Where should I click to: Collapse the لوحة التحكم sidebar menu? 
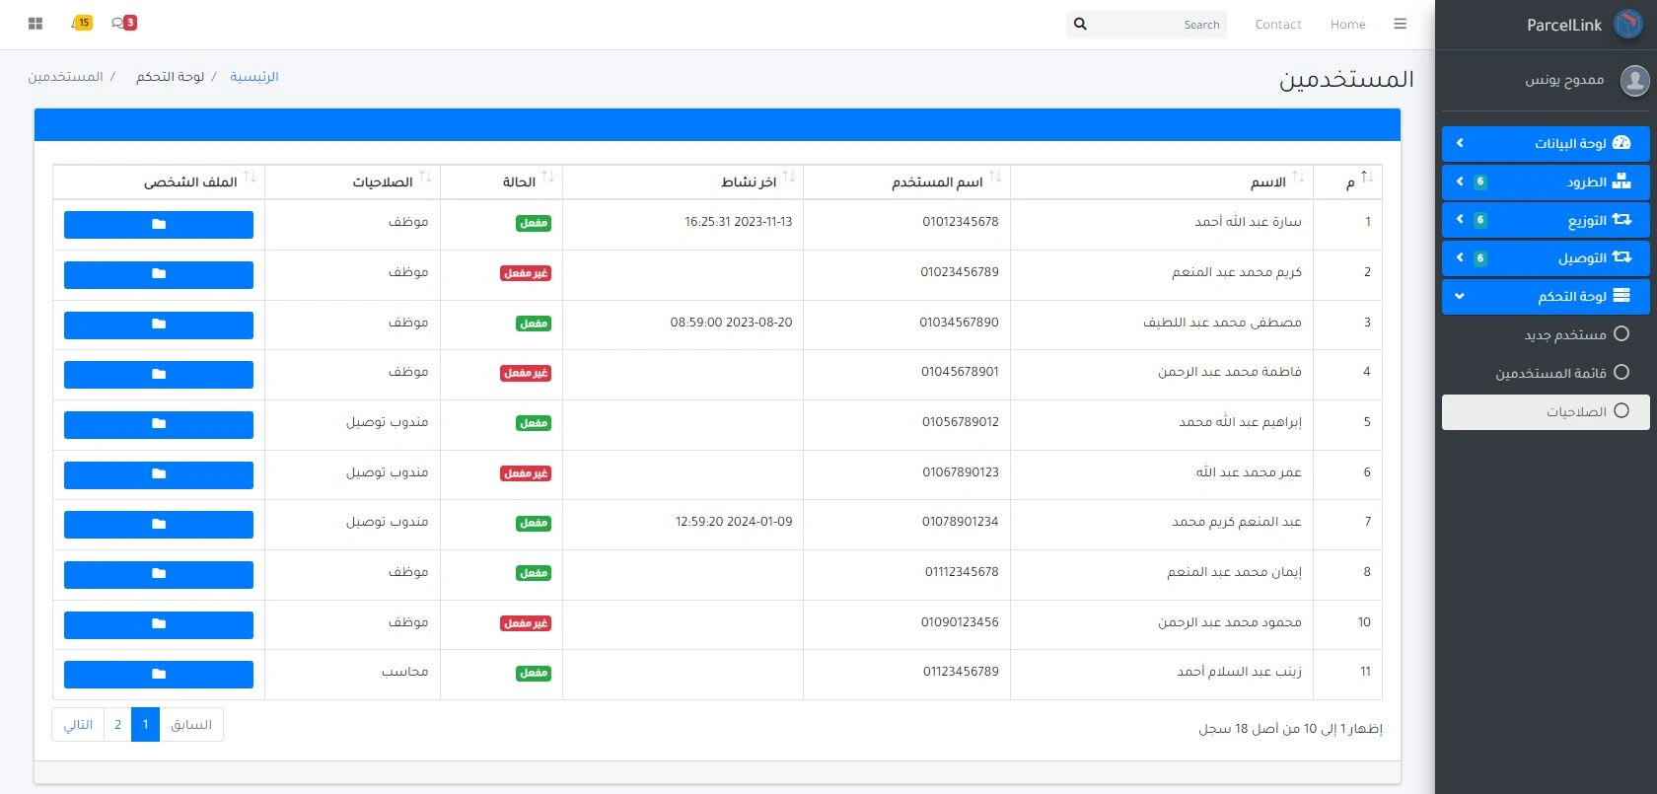(1546, 296)
